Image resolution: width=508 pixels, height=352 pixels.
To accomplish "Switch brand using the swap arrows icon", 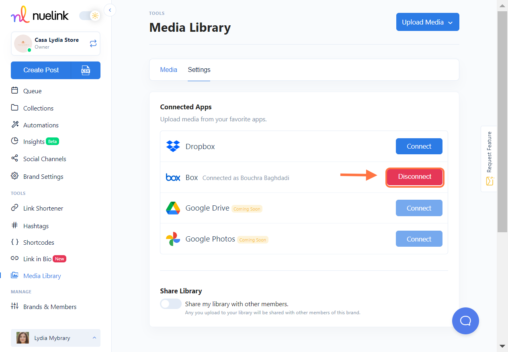I will 93,43.
